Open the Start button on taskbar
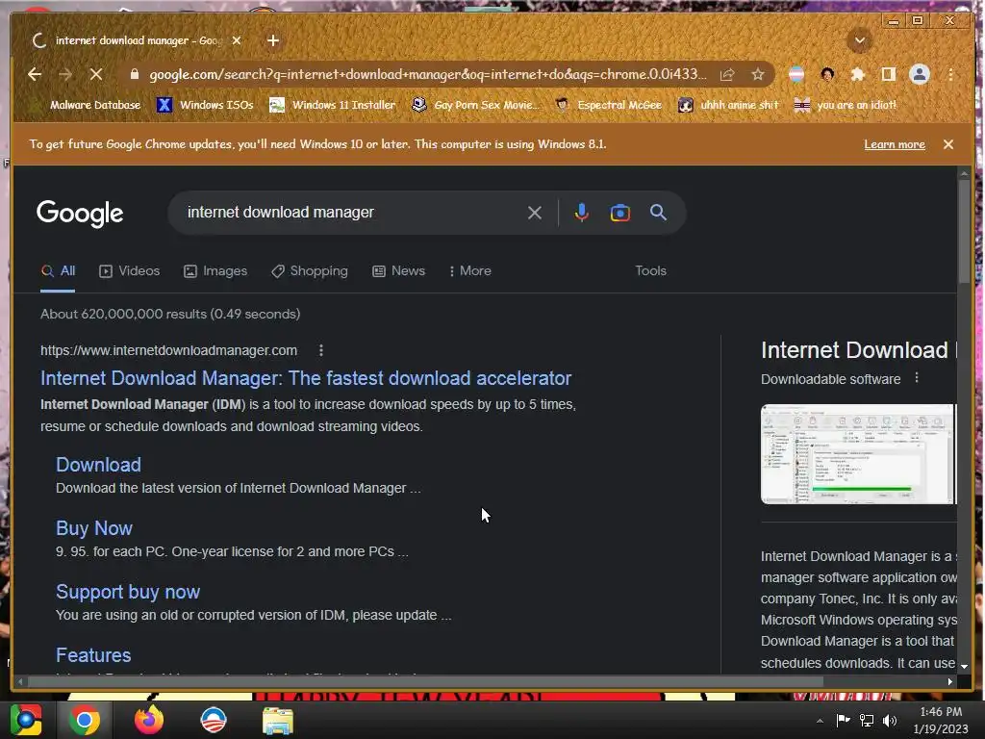Viewport: 985px width, 739px height. [x=26, y=720]
